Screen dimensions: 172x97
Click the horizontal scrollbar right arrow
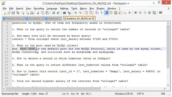click(x=165, y=89)
